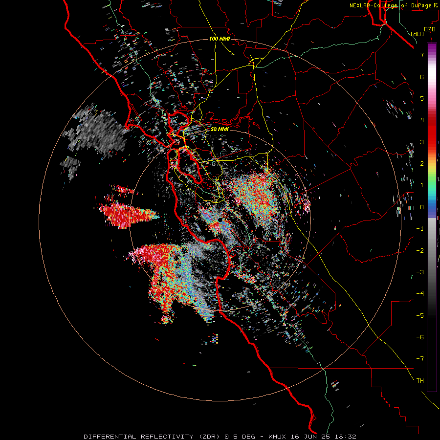Click the DZD product label above scale
Image resolution: width=440 pixels, height=440 pixels.
[430, 29]
